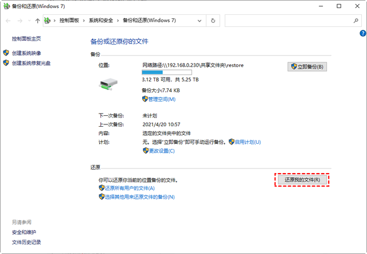367x254 pixels.
Task: Click the 还原我的文件(R) button
Action: [302, 180]
